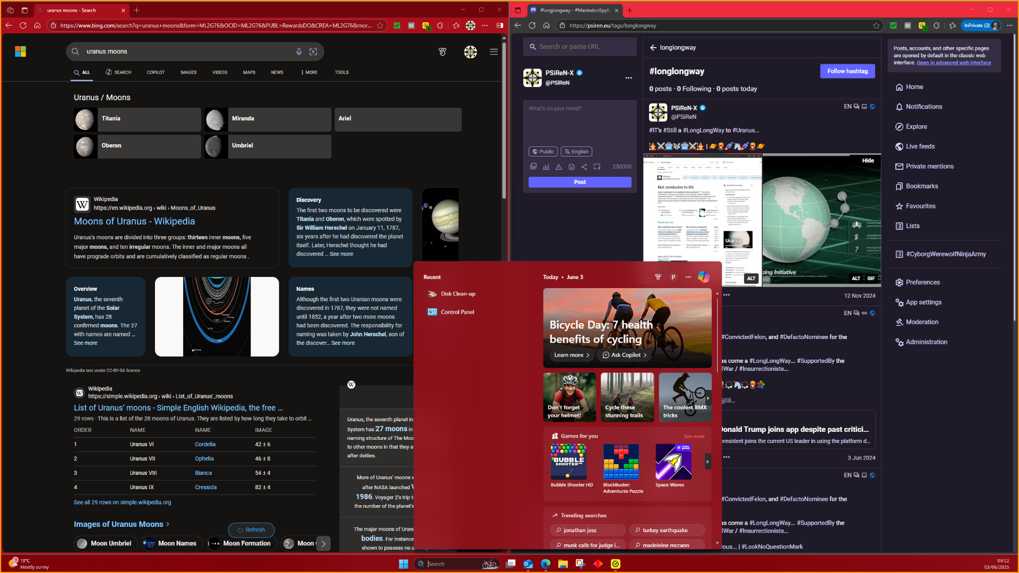Click the Home icon in Mastodon sidebar
Viewport: 1019px width, 573px height.
[x=899, y=87]
